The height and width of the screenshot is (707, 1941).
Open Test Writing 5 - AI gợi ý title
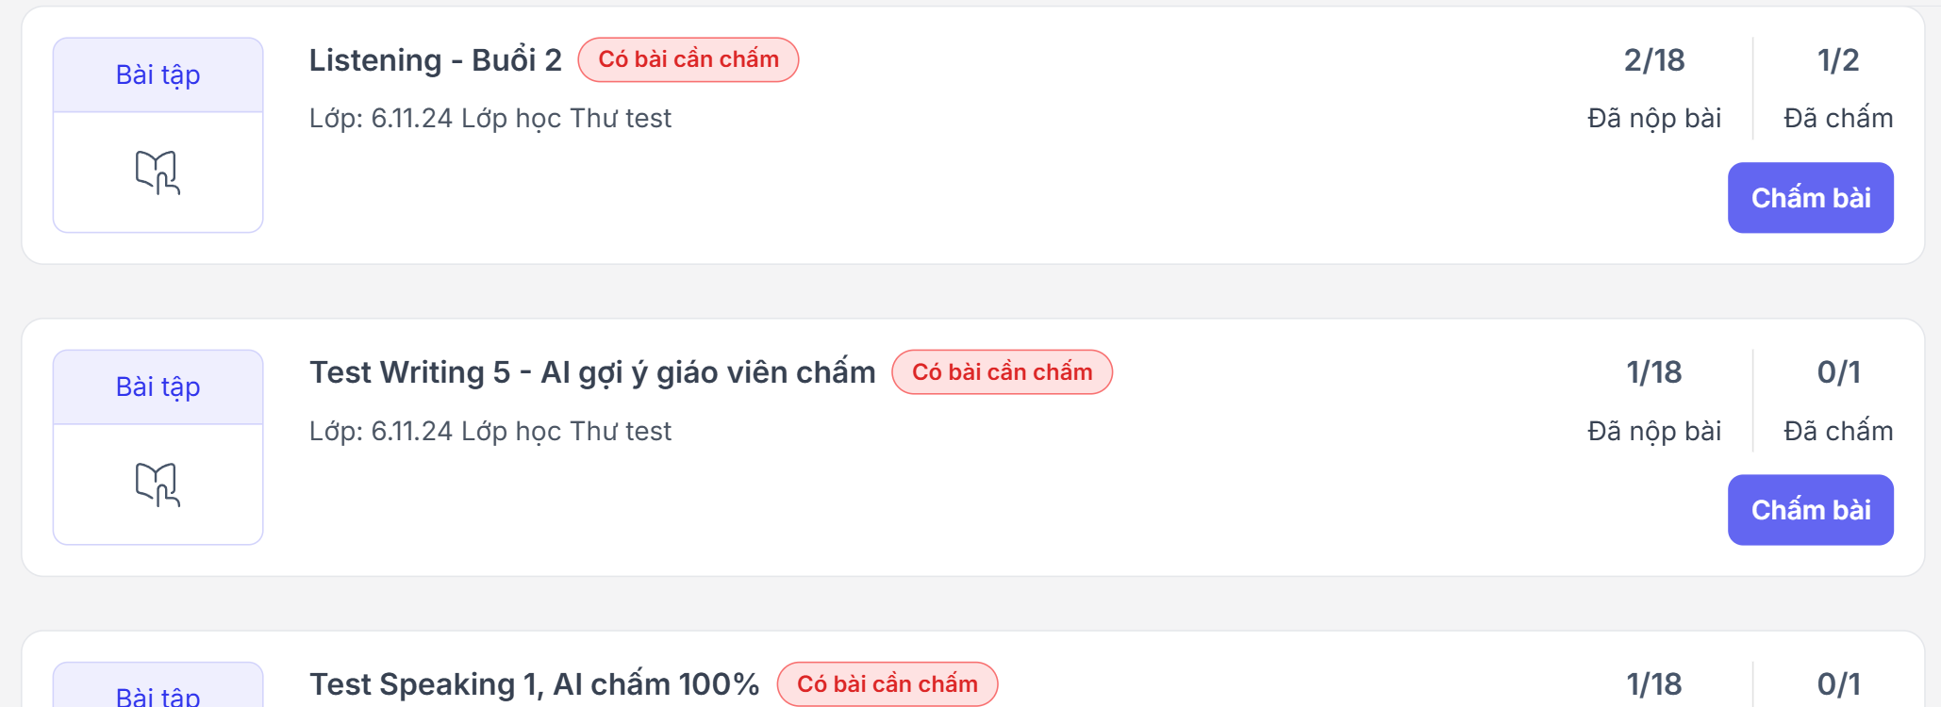pyautogui.click(x=591, y=372)
